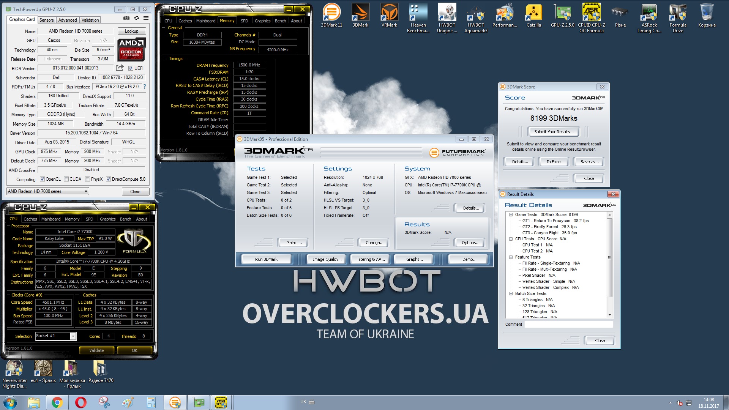729x410 pixels.
Task: Click the Graphs button in 3DMark05
Action: [x=414, y=259]
